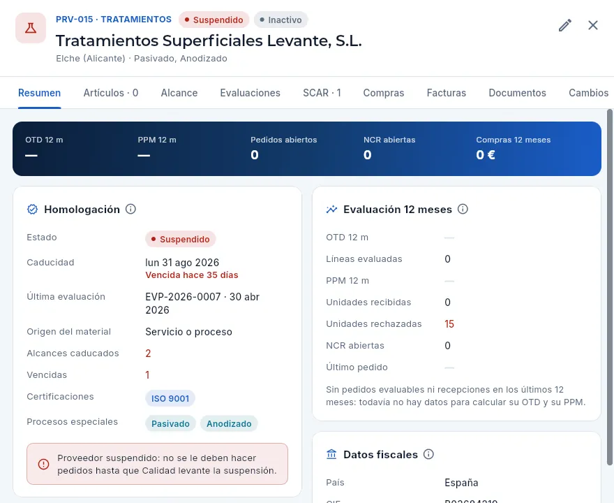This screenshot has width=614, height=503.
Task: Click the PPM 12 m KPI in banner
Action: click(156, 149)
